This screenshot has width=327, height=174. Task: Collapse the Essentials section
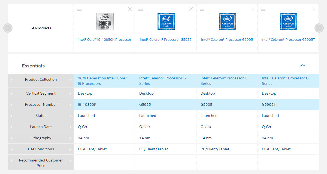302,66
